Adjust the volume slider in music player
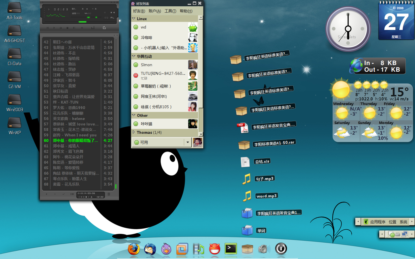 pos(88,17)
